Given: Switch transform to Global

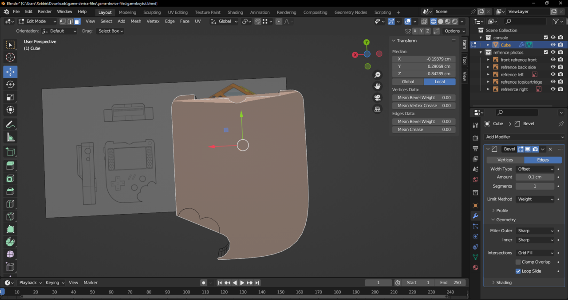Looking at the screenshot, I should [408, 82].
